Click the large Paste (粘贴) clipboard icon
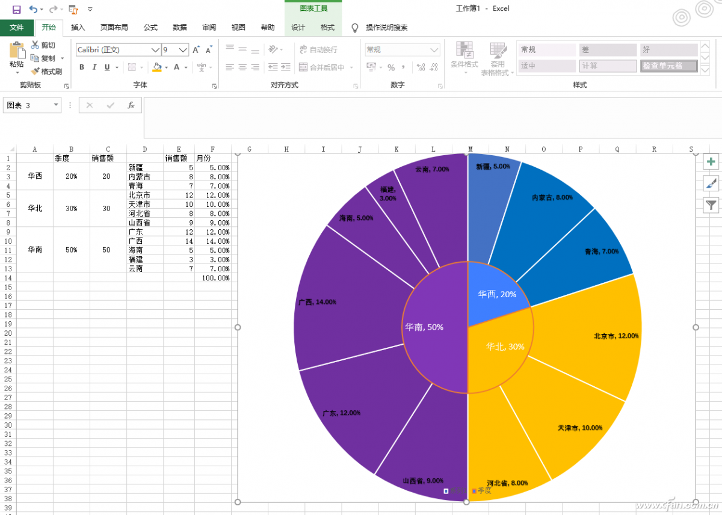Viewport: 722px width, 515px height. point(17,49)
